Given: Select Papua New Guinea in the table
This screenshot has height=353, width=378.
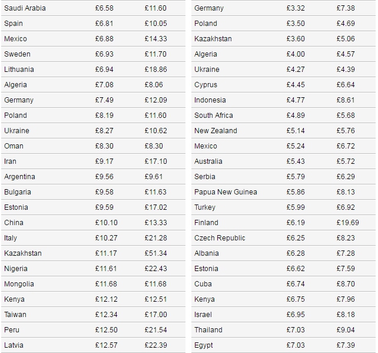Looking at the screenshot, I should (226, 192).
